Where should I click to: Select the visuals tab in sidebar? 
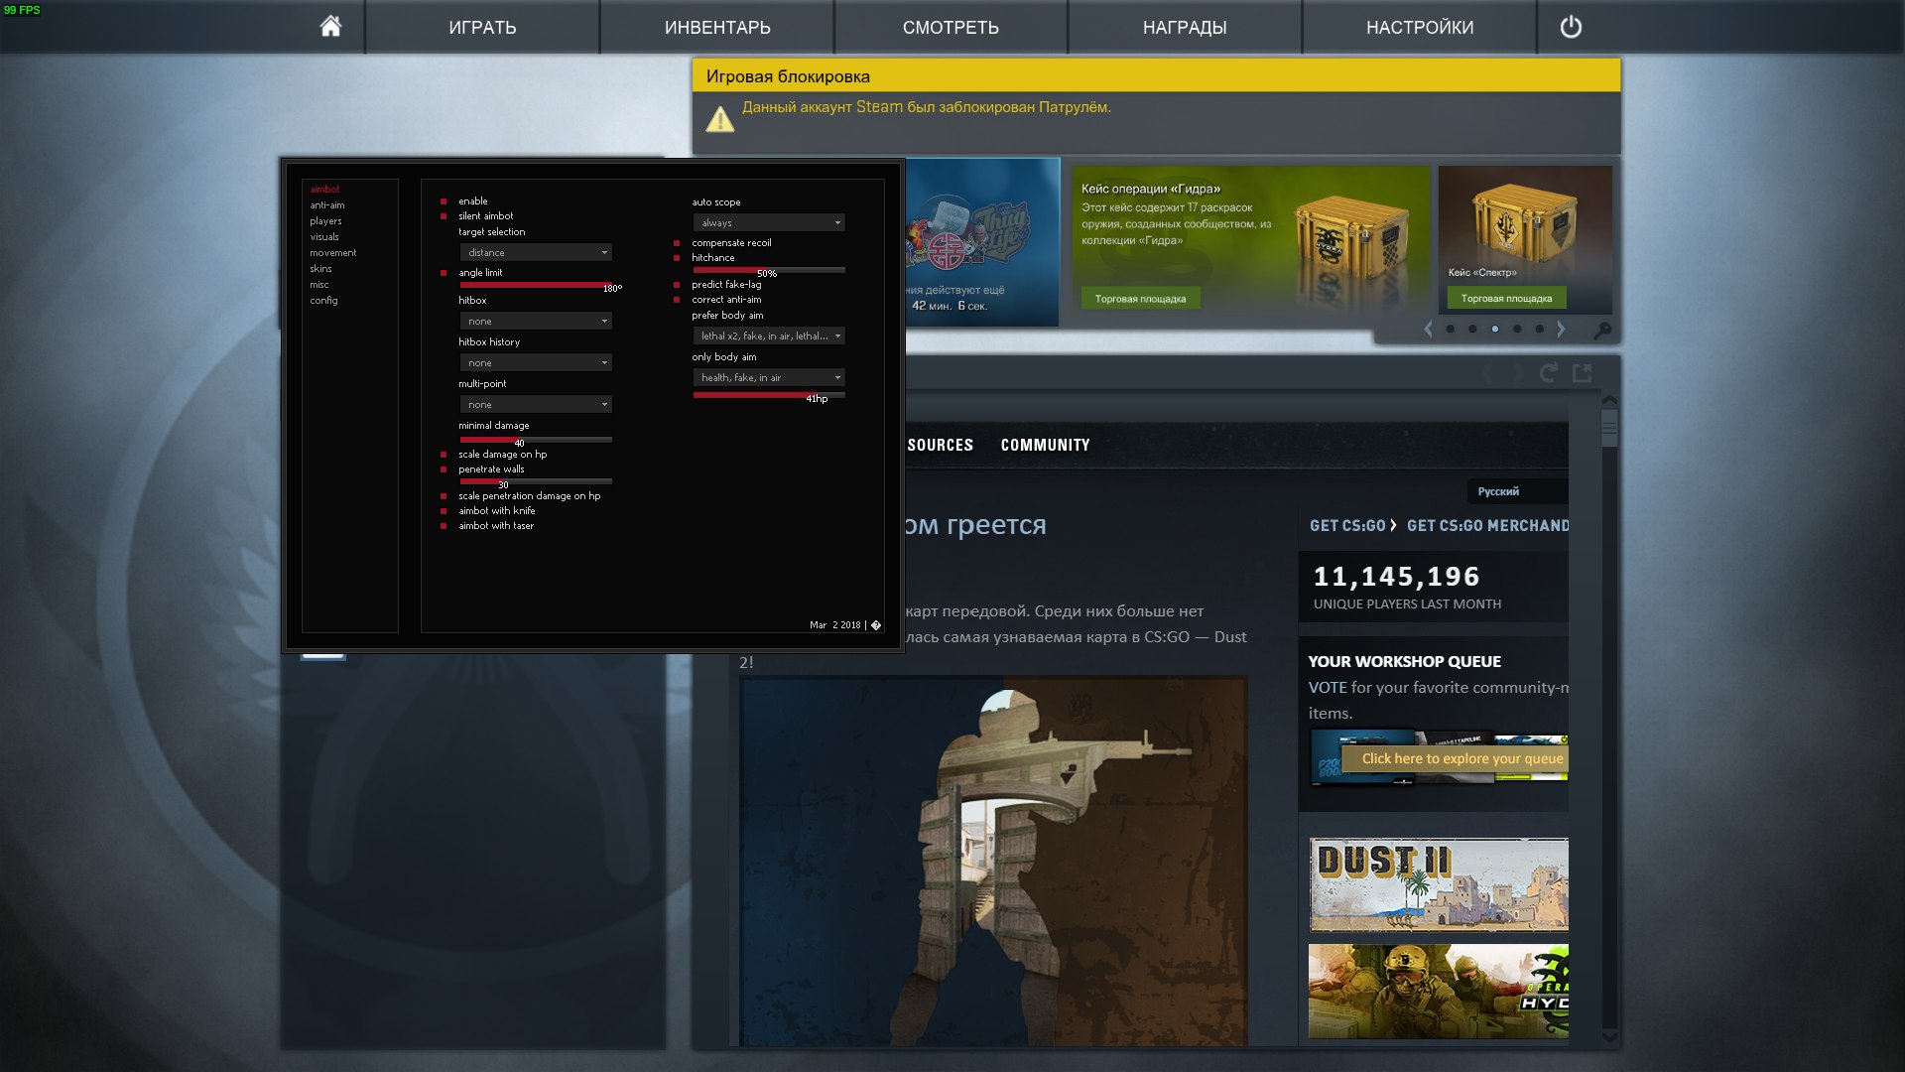(x=324, y=237)
